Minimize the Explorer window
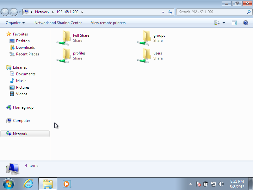Screen dimensions: 253x190 click(227, 3)
